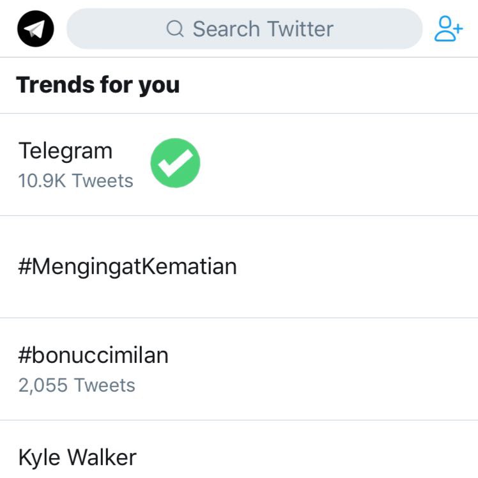Open the Telegram profile avatar icon

36,29
